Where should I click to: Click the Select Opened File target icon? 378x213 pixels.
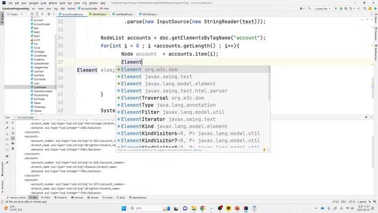point(32,14)
